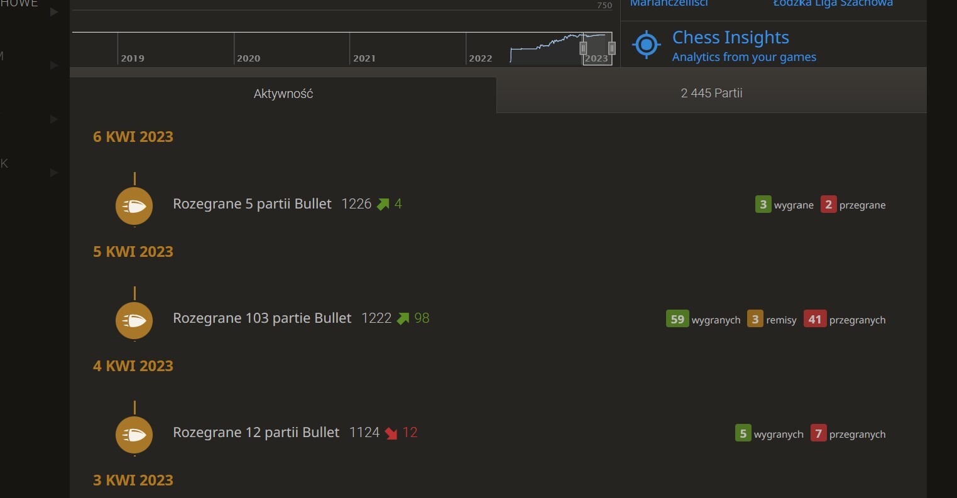Click the green rating-up arrow beside 1226
This screenshot has height=498, width=957.
[x=383, y=204]
